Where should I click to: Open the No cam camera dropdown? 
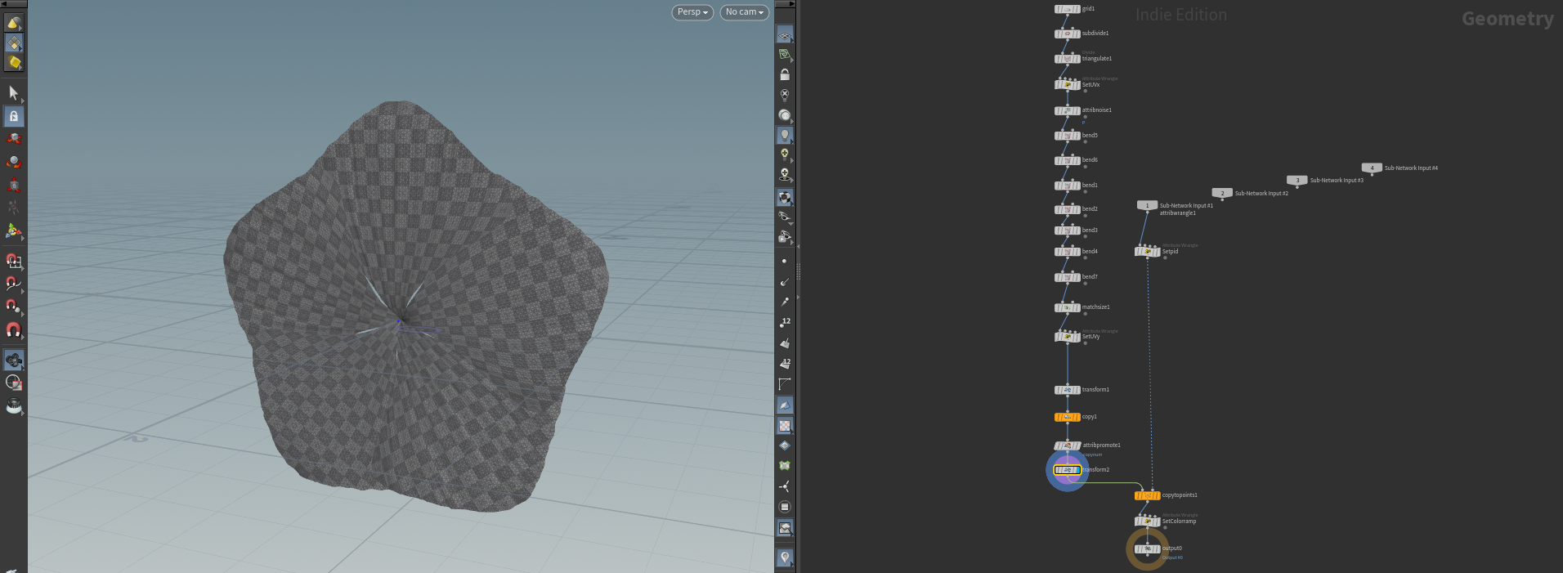[x=744, y=12]
